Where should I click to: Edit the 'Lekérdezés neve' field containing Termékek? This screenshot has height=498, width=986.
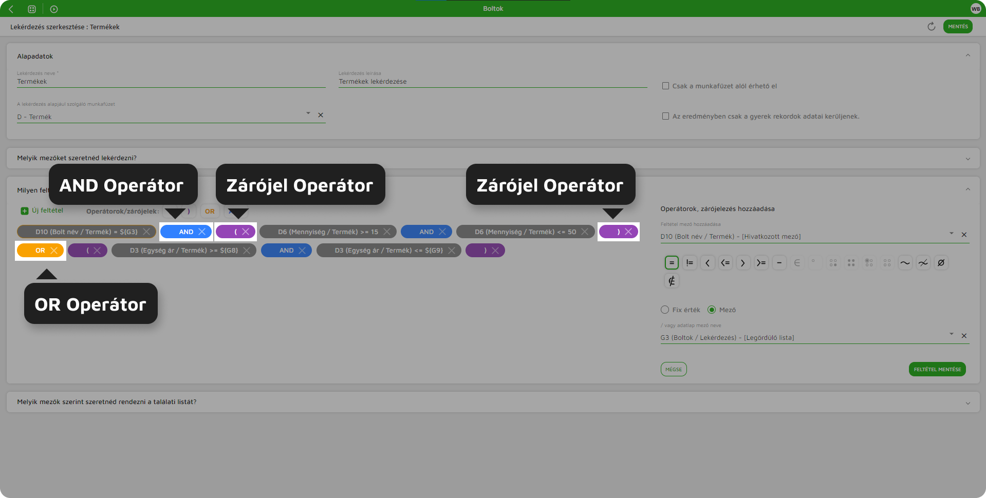[171, 81]
